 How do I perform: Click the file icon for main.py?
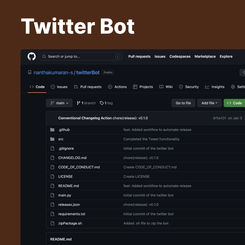pos(52,195)
